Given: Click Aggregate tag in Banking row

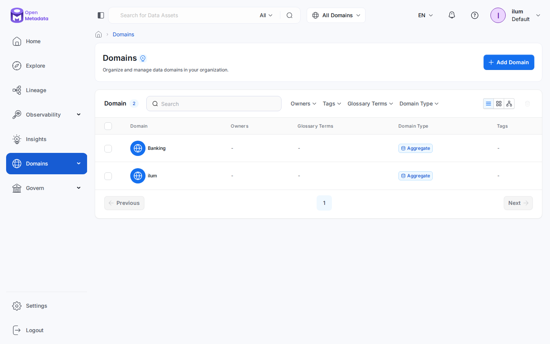Looking at the screenshot, I should click(416, 148).
